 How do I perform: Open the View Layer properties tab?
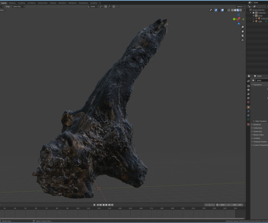pos(248,94)
